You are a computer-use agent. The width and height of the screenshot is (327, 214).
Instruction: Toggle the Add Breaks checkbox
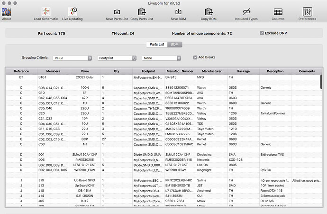195,57
